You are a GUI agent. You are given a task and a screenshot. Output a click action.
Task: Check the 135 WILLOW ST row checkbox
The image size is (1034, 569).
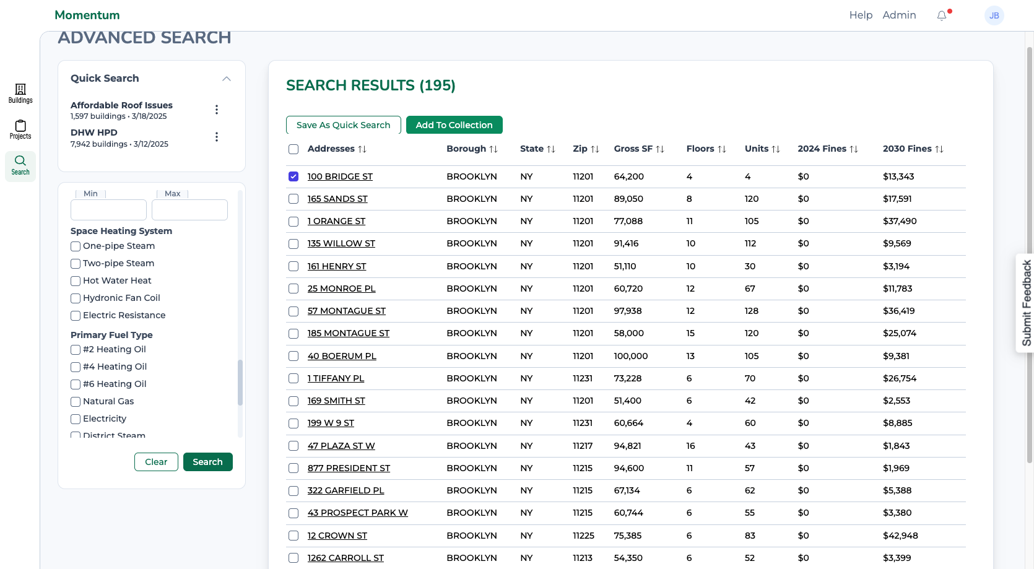[x=293, y=244]
